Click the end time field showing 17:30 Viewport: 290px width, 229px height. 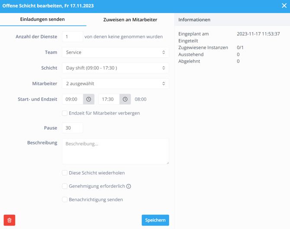[109, 99]
